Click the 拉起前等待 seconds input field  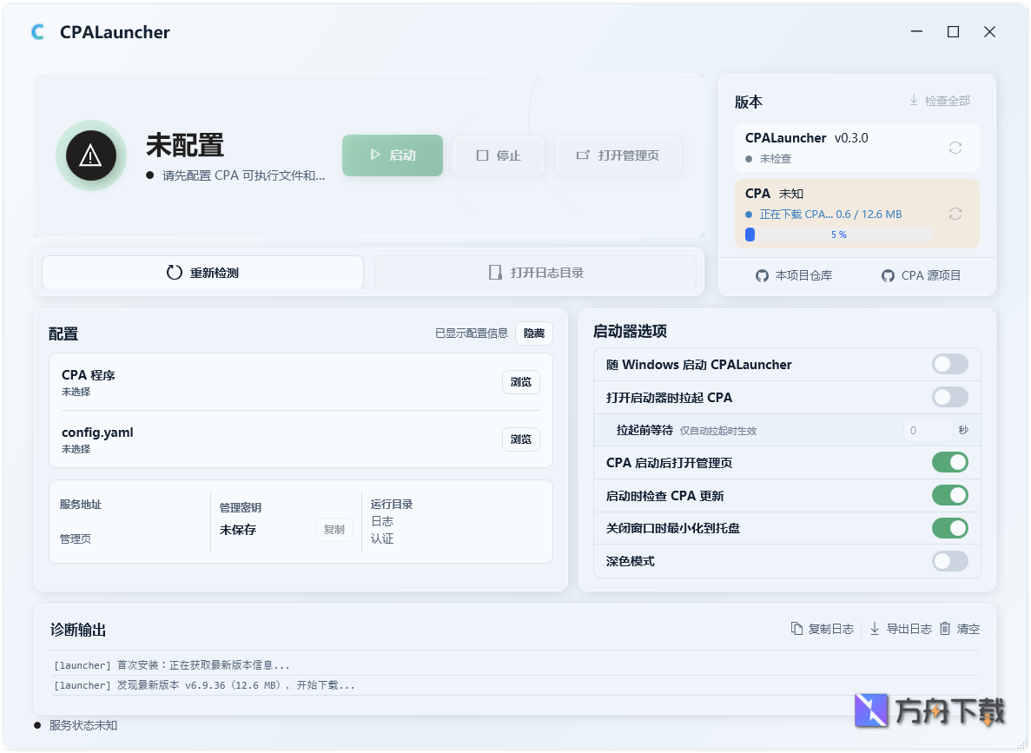(929, 430)
